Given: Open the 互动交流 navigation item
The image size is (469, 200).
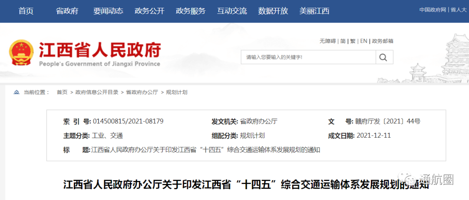Looking at the screenshot, I should (232, 11).
